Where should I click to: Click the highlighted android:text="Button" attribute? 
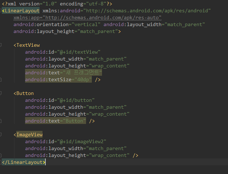(56, 121)
